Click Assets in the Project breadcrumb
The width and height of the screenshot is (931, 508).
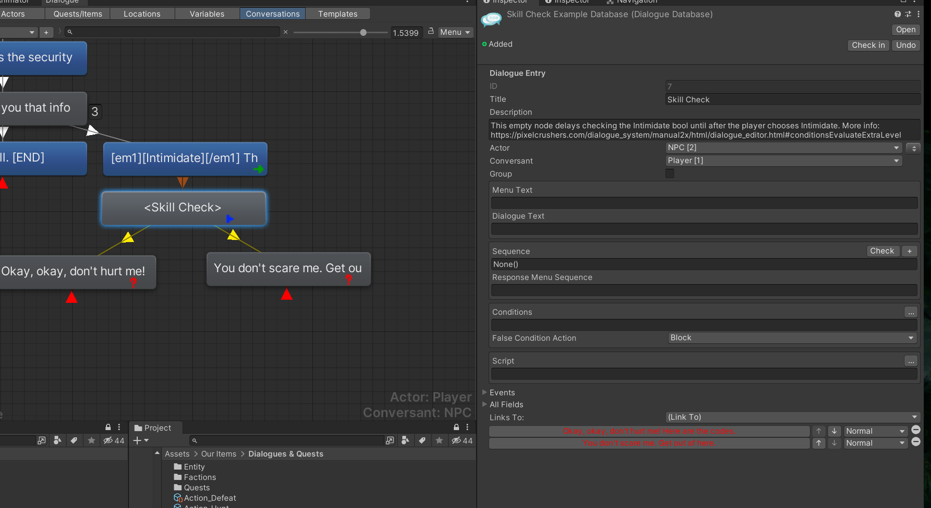click(x=177, y=454)
